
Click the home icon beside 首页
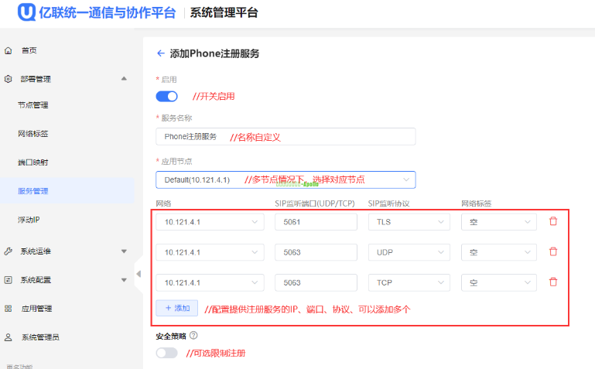tap(9, 50)
